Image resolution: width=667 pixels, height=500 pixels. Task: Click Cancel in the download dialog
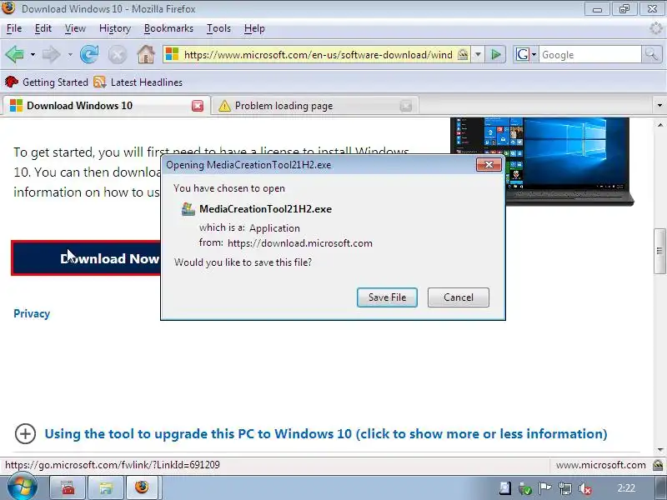tap(458, 297)
